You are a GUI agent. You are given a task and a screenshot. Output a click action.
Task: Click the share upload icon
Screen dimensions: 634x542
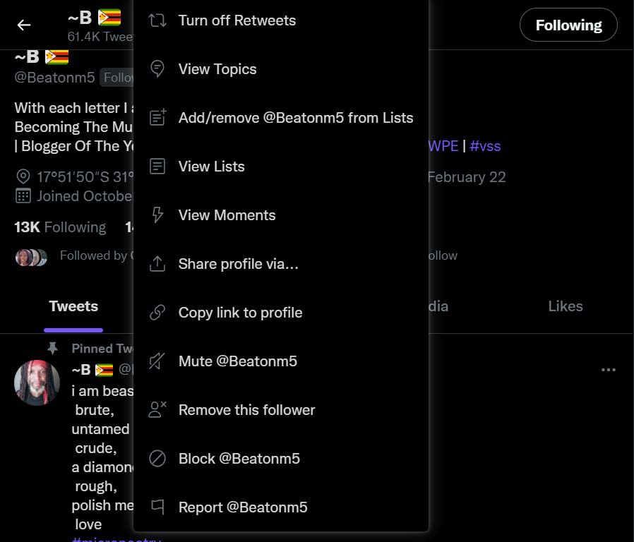tap(157, 264)
